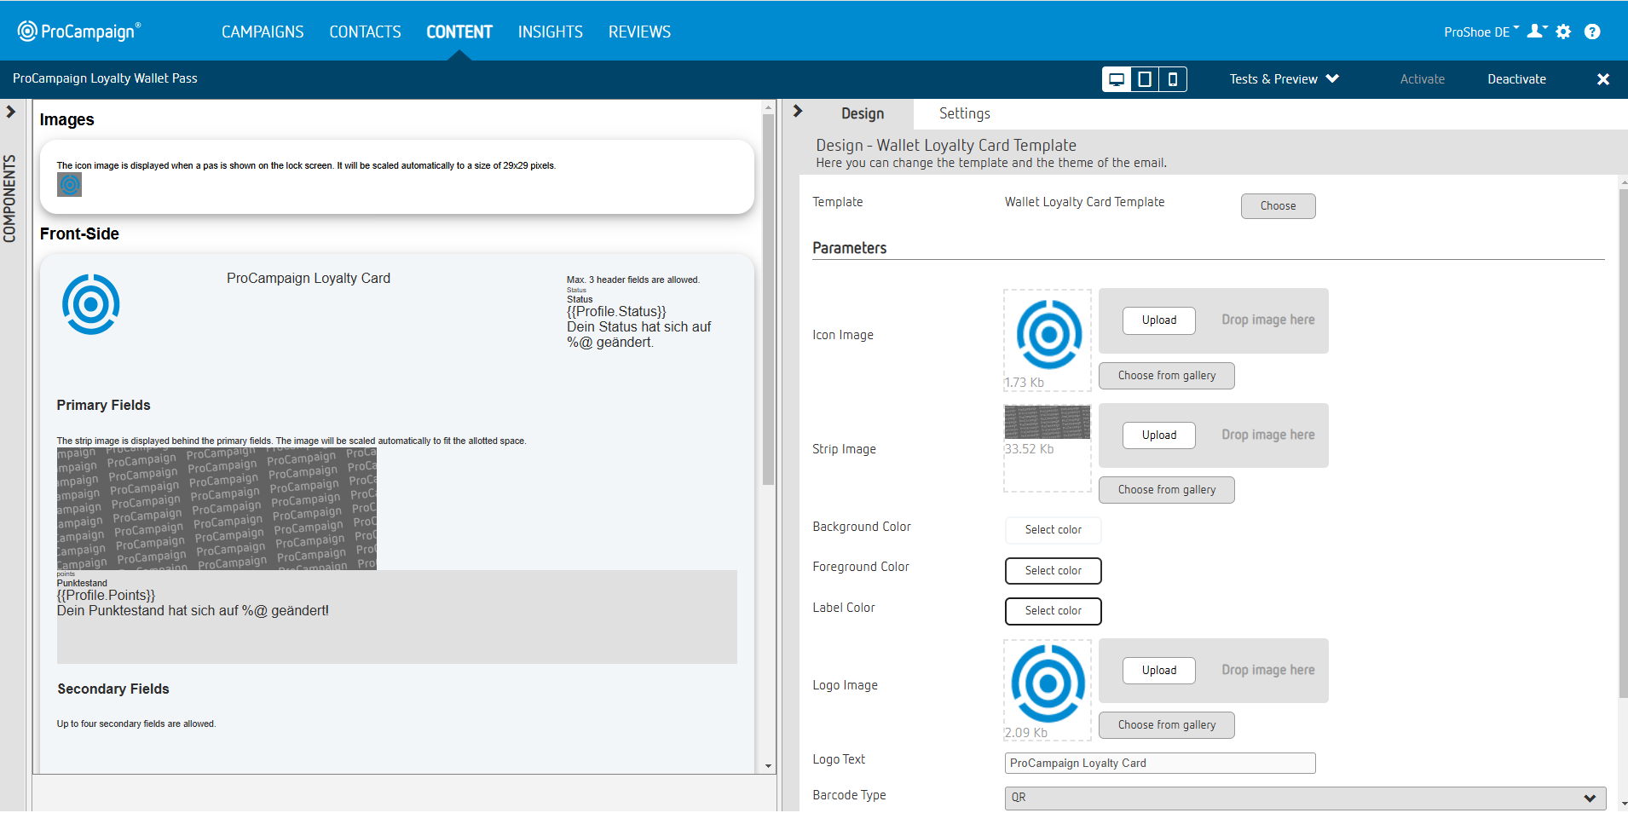Upload a new Strip Image
Viewport: 1628px width, 813px height.
click(x=1158, y=435)
